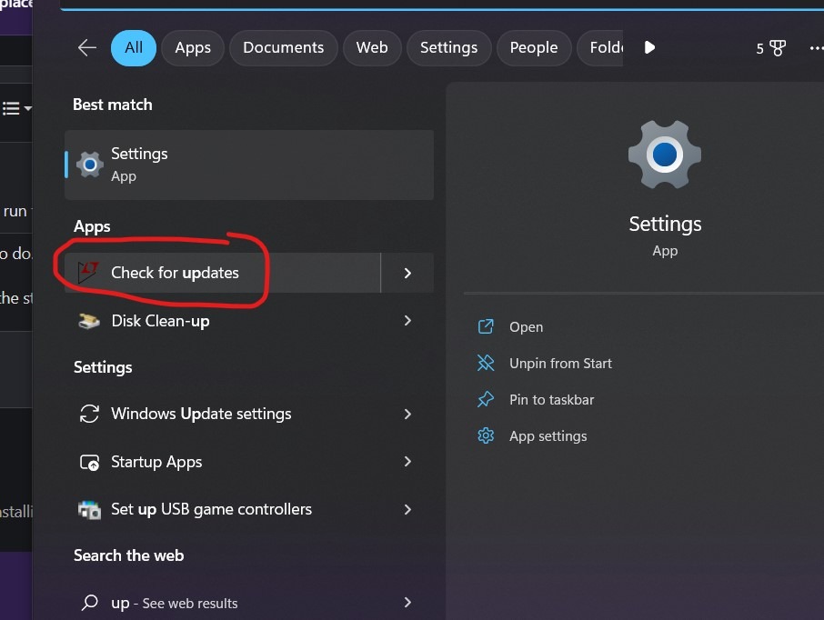Click the large Settings gear in preview pane
The image size is (824, 620).
[665, 155]
